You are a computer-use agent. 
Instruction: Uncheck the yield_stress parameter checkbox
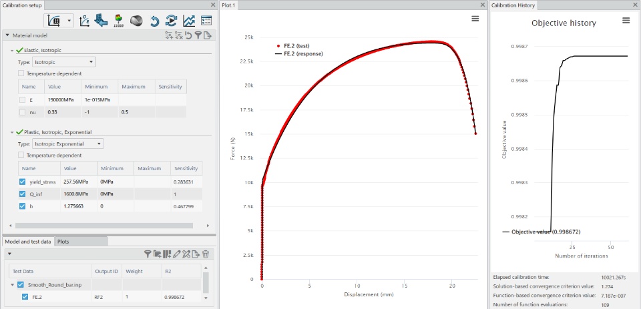coord(23,182)
